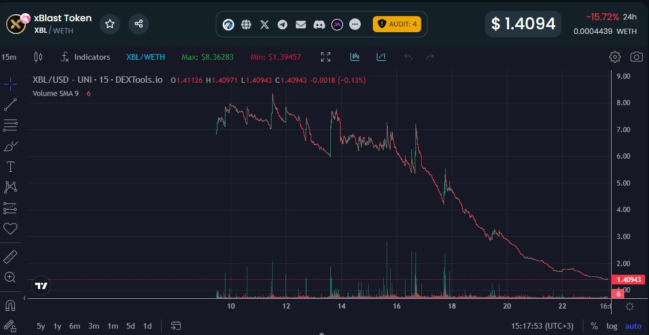
Task: Select the crosshair cursor tool
Action: tap(10, 83)
